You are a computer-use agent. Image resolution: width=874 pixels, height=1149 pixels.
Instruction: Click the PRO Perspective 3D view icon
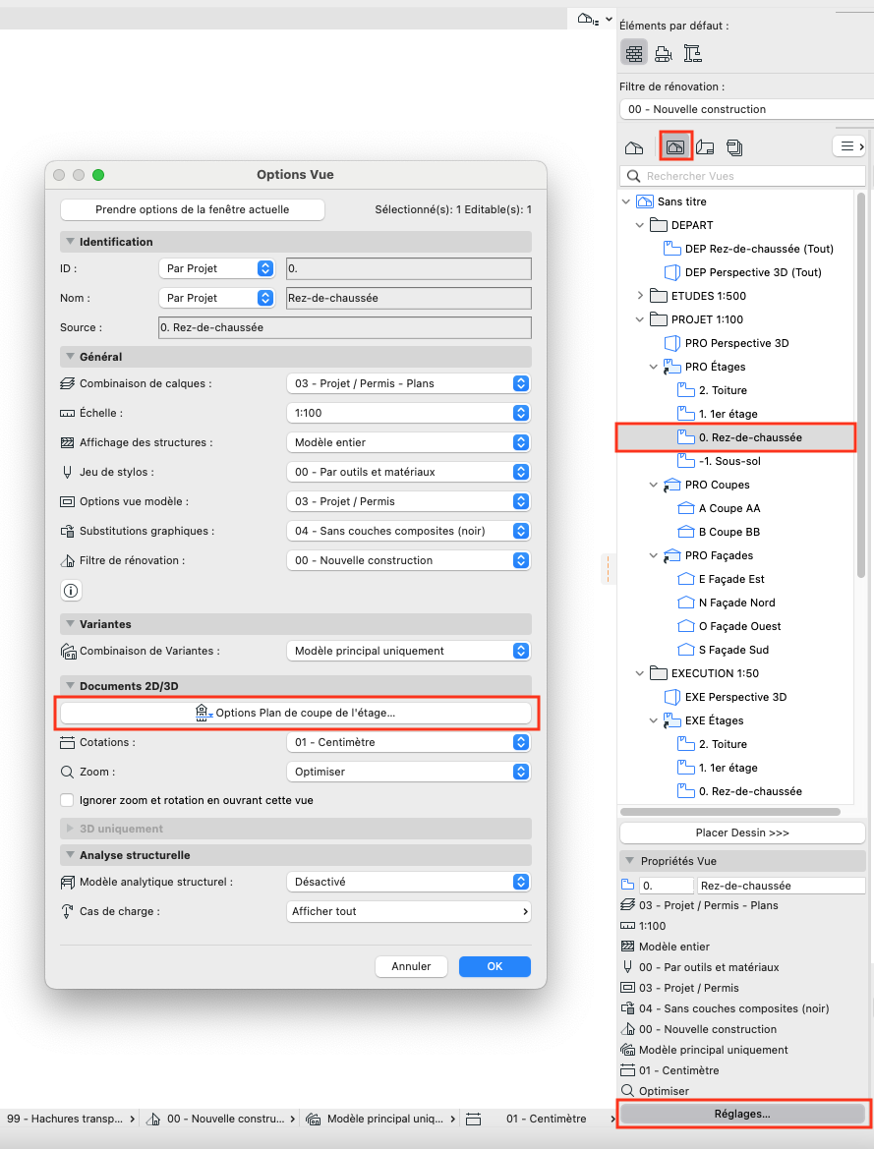671,343
